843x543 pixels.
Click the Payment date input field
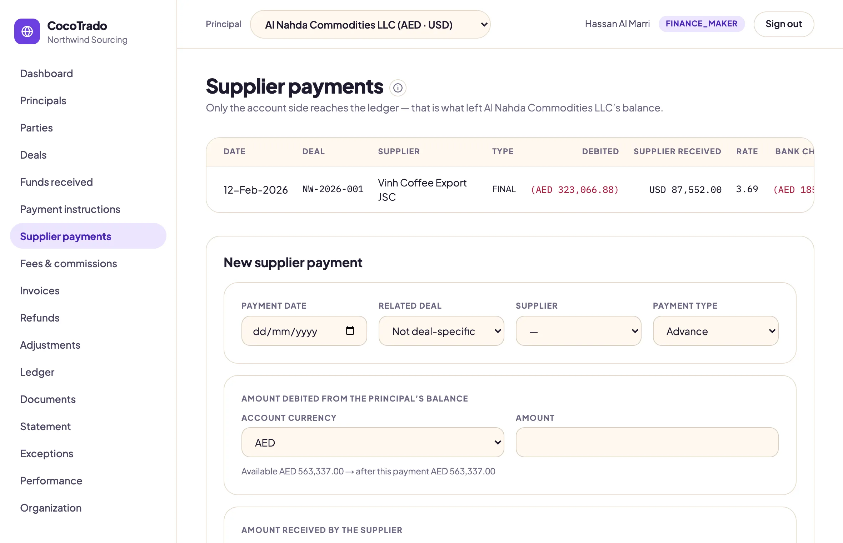point(304,331)
